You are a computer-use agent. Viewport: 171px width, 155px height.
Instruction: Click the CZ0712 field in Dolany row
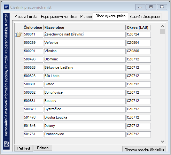click(x=139, y=126)
